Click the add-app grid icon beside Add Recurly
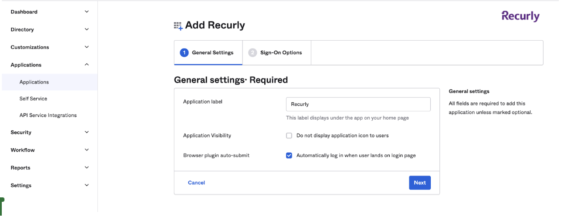The image size is (575, 217). click(178, 26)
